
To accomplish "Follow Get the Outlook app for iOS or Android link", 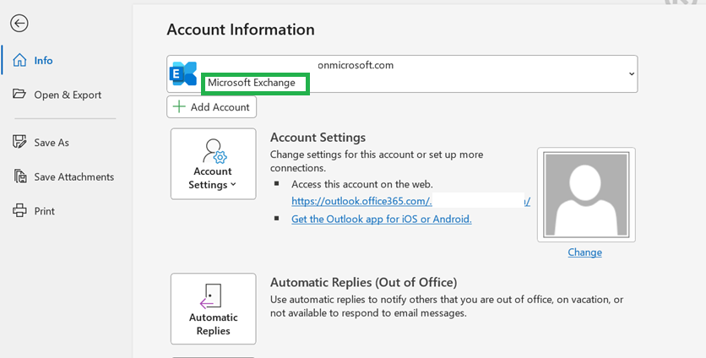I will [x=382, y=220].
